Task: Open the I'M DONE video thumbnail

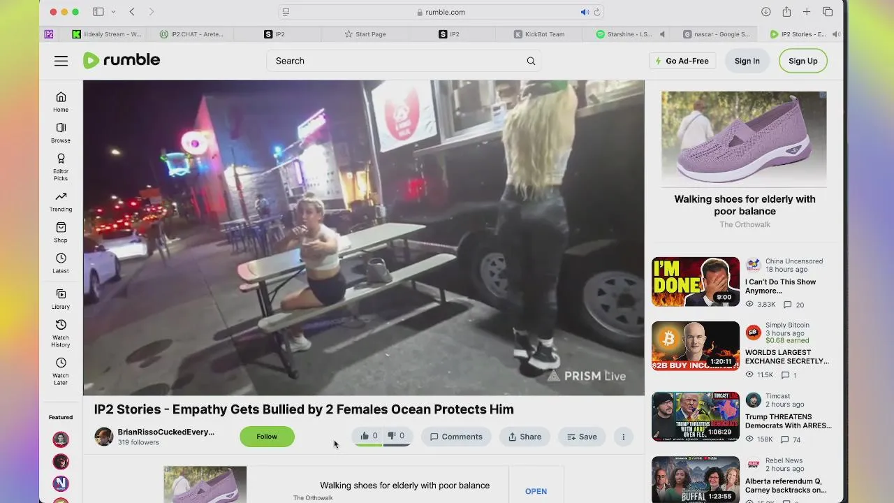Action: coord(696,282)
